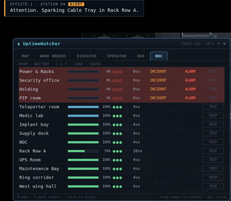The image size is (231, 201).
Task: Focus the Rack Row A room name
Action: [x=33, y=151]
